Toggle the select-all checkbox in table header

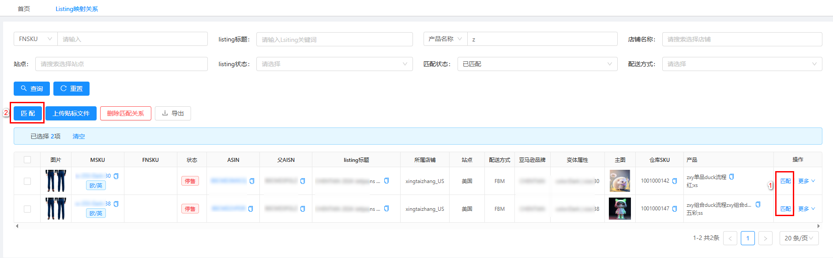tap(27, 160)
